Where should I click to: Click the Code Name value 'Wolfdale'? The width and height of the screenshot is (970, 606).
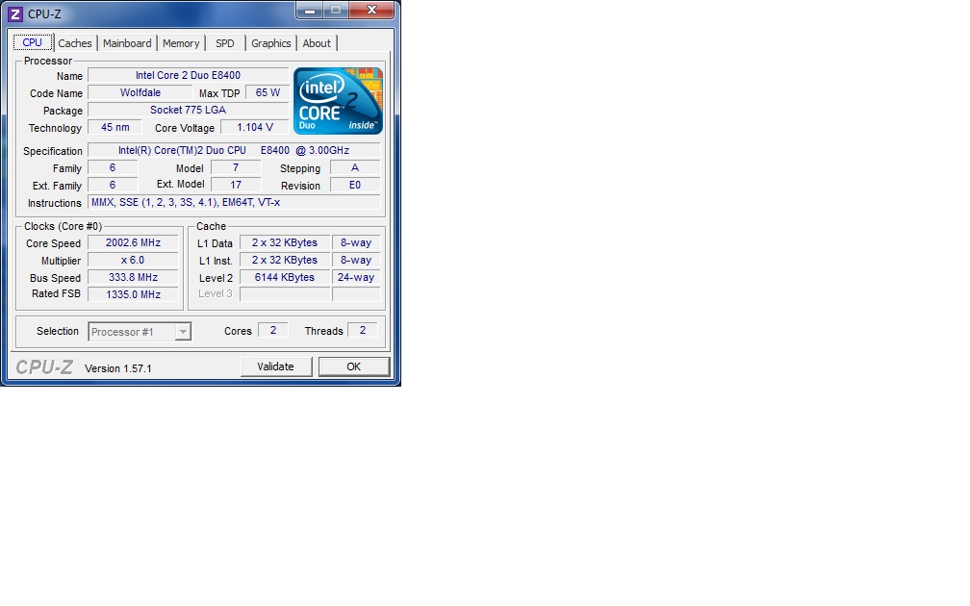pos(140,92)
